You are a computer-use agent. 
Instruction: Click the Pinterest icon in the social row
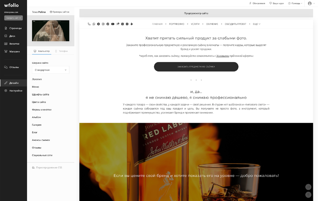coord(108,24)
